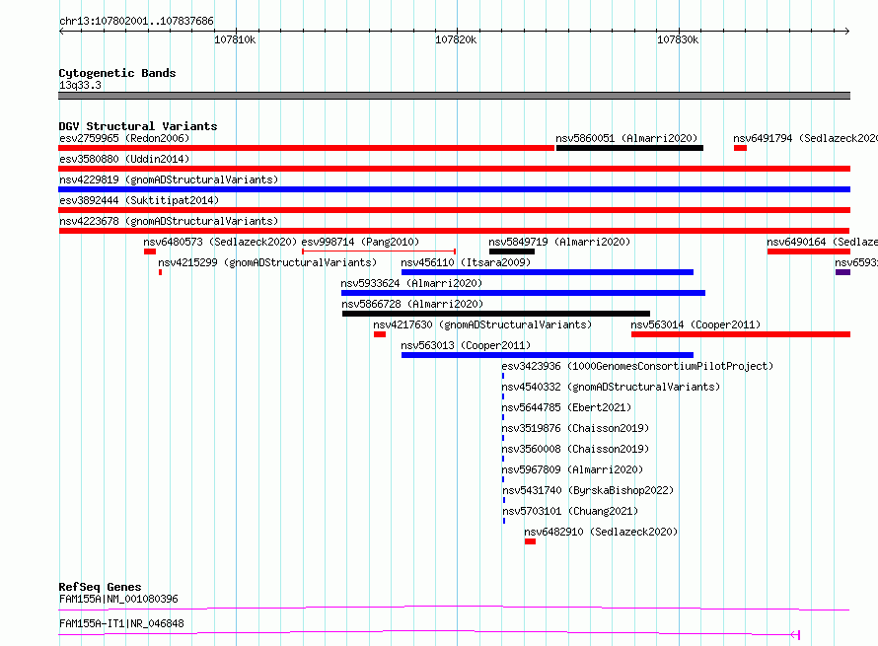Click the purple bar under nsv6593 label
Viewport: 878px width, 646px height.
(x=842, y=272)
